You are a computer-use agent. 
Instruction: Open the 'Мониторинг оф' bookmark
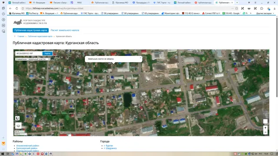171,13
